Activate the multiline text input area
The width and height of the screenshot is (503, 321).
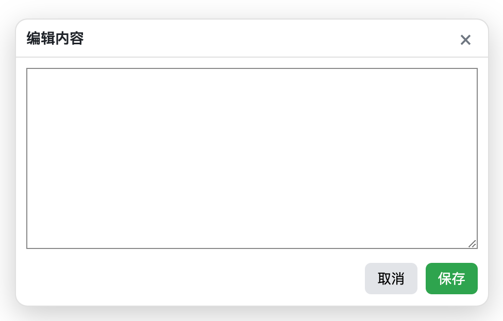252,158
